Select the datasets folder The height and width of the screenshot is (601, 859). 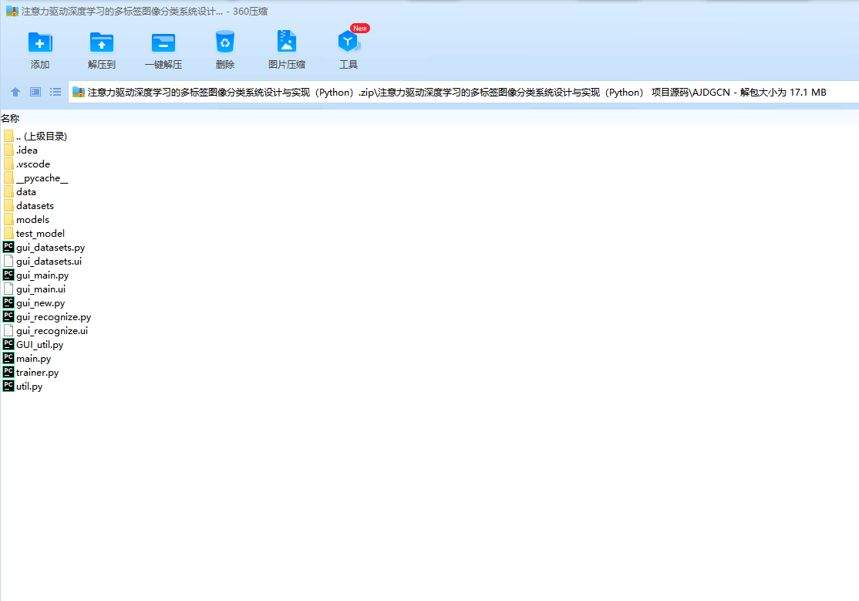click(x=29, y=206)
